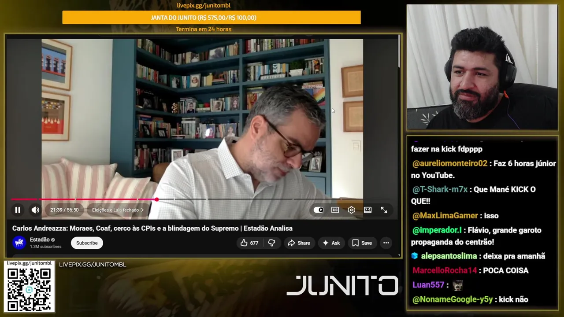Click the streamer webcam feed

[482, 67]
